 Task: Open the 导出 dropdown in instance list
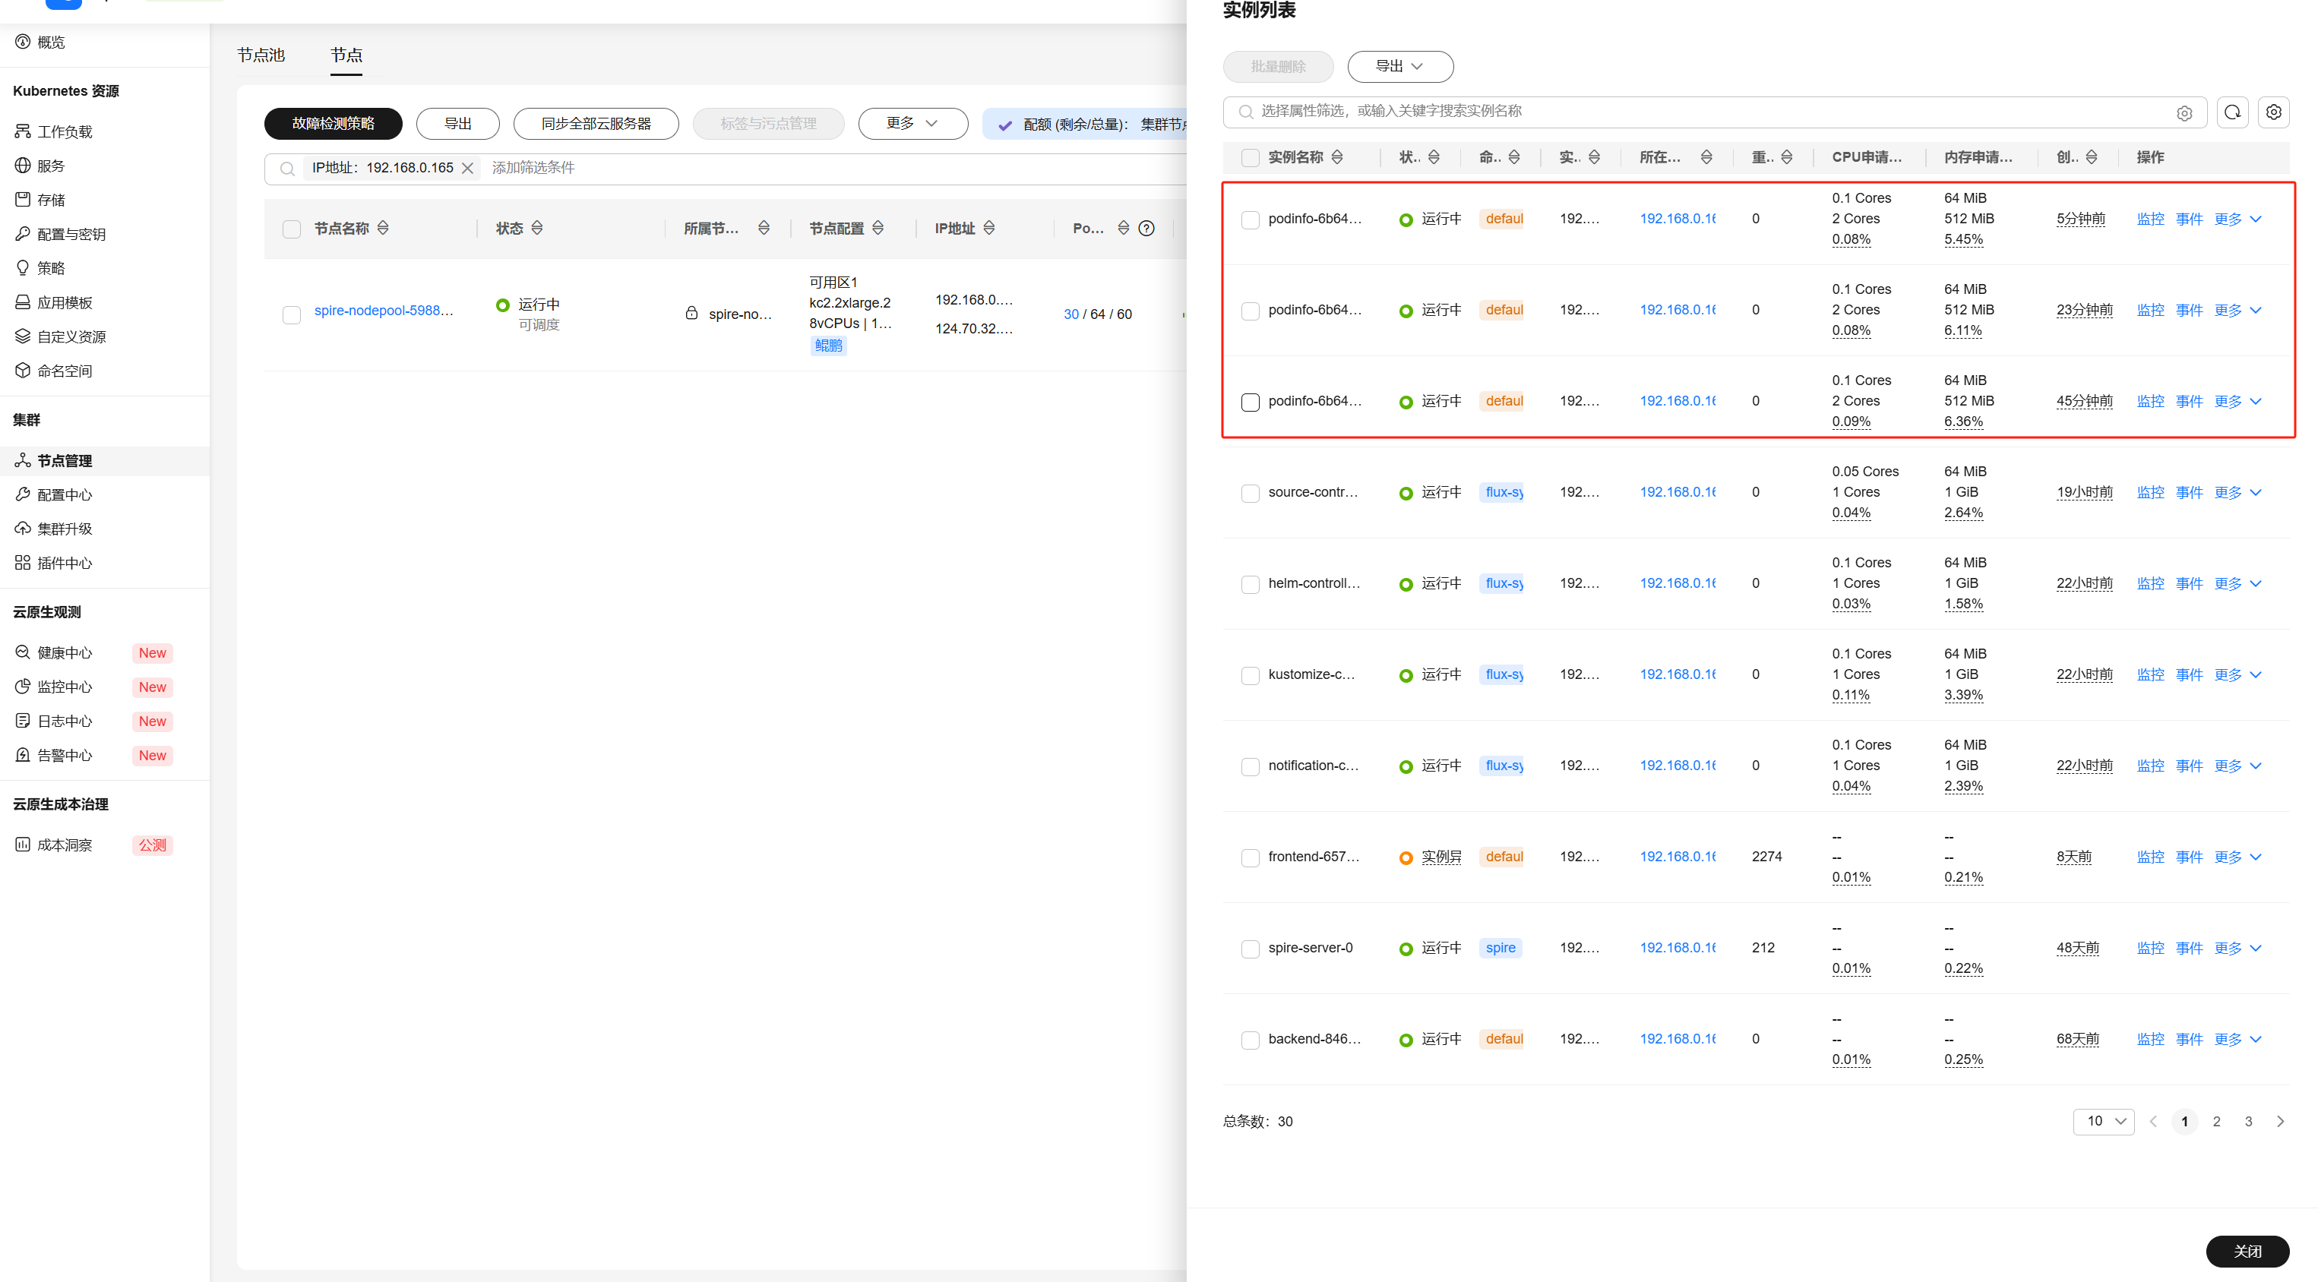1399,67
